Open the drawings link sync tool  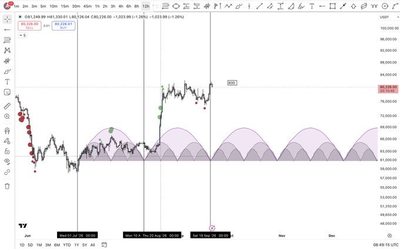7,172
